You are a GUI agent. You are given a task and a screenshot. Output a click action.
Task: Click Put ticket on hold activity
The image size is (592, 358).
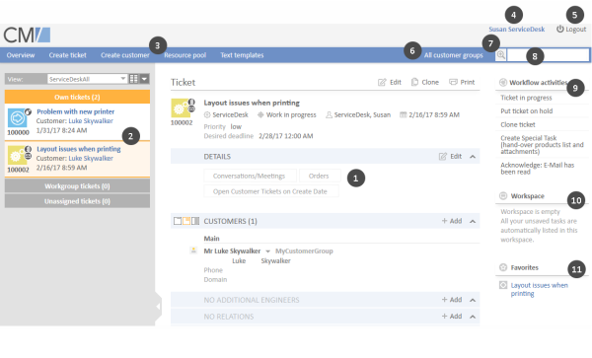click(526, 110)
